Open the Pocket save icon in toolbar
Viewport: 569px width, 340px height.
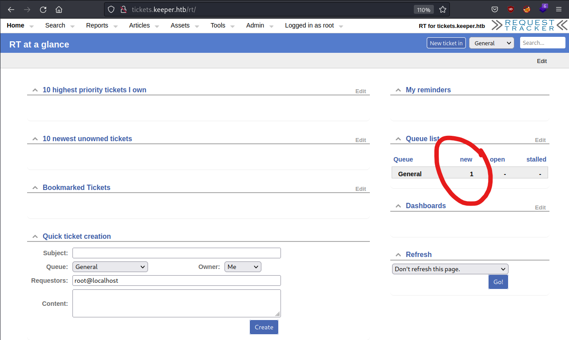(x=494, y=9)
